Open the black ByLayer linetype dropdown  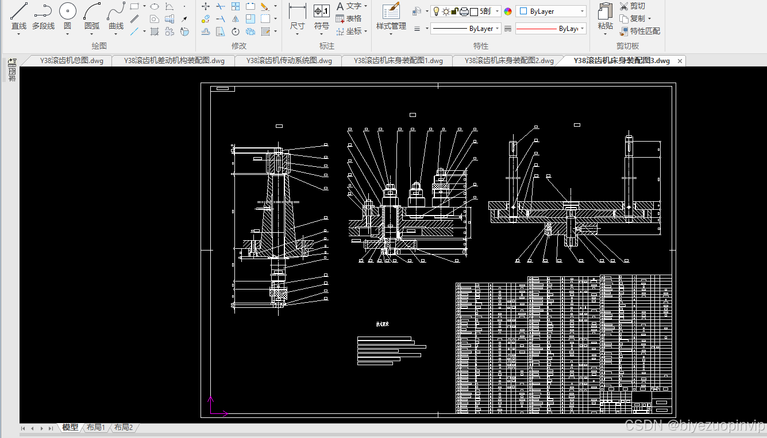(x=498, y=29)
